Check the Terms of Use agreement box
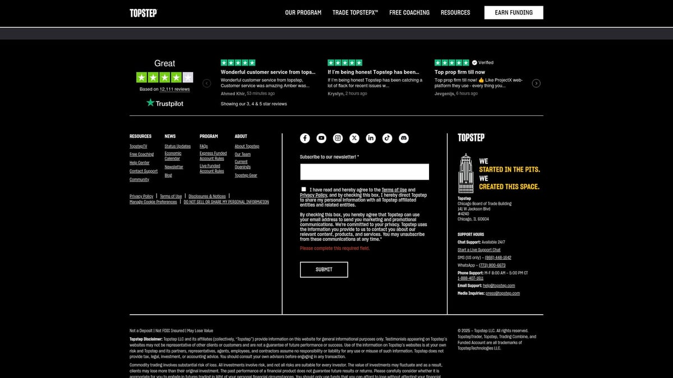This screenshot has height=378, width=673. [304, 189]
